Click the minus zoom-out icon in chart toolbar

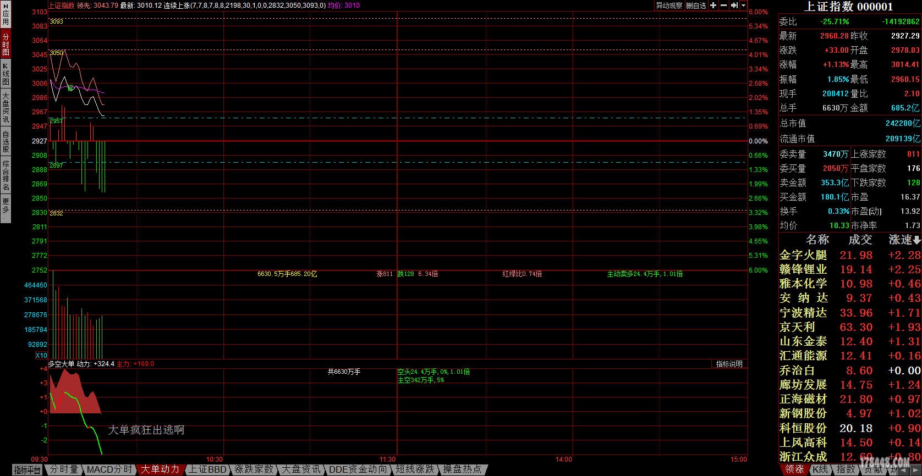point(723,5)
